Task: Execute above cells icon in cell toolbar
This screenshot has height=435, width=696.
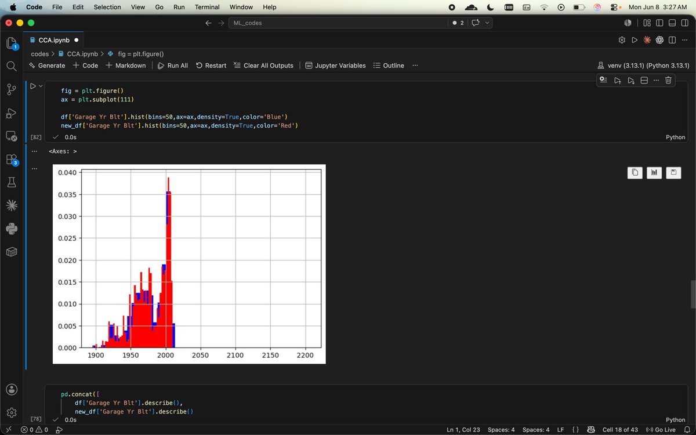Action: (x=617, y=80)
